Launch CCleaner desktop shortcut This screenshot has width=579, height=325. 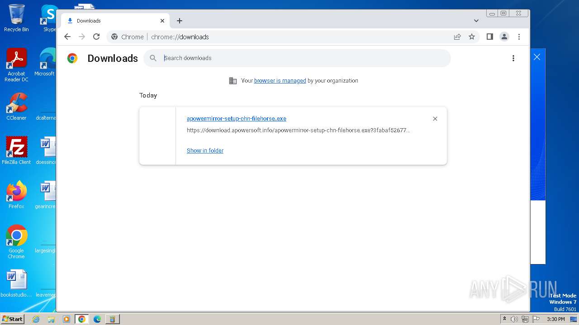pos(16,107)
